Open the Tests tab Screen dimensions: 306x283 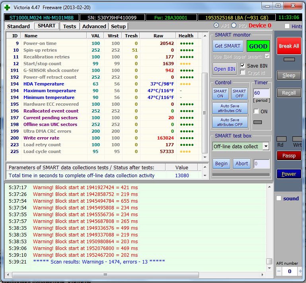click(69, 26)
